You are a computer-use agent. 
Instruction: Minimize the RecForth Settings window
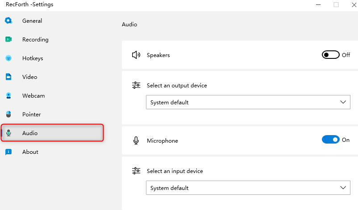[318, 4]
